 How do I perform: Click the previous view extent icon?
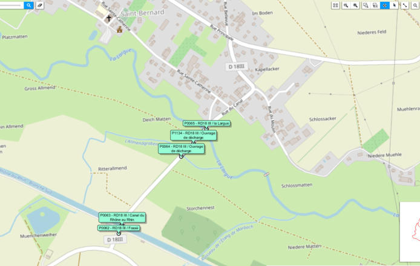[x=375, y=5]
